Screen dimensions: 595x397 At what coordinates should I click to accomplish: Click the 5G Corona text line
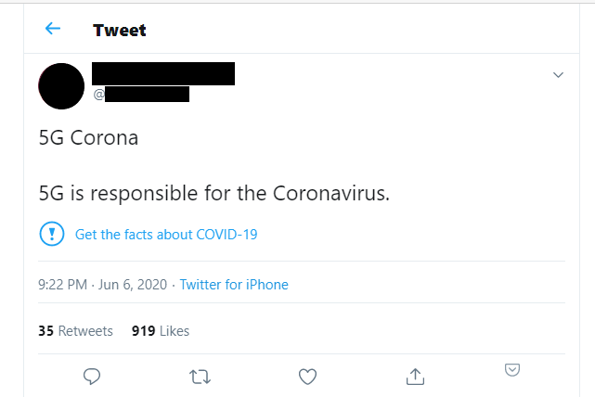(x=88, y=137)
